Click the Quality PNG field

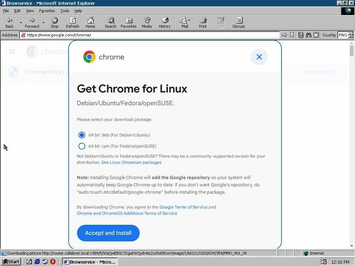pos(343,35)
